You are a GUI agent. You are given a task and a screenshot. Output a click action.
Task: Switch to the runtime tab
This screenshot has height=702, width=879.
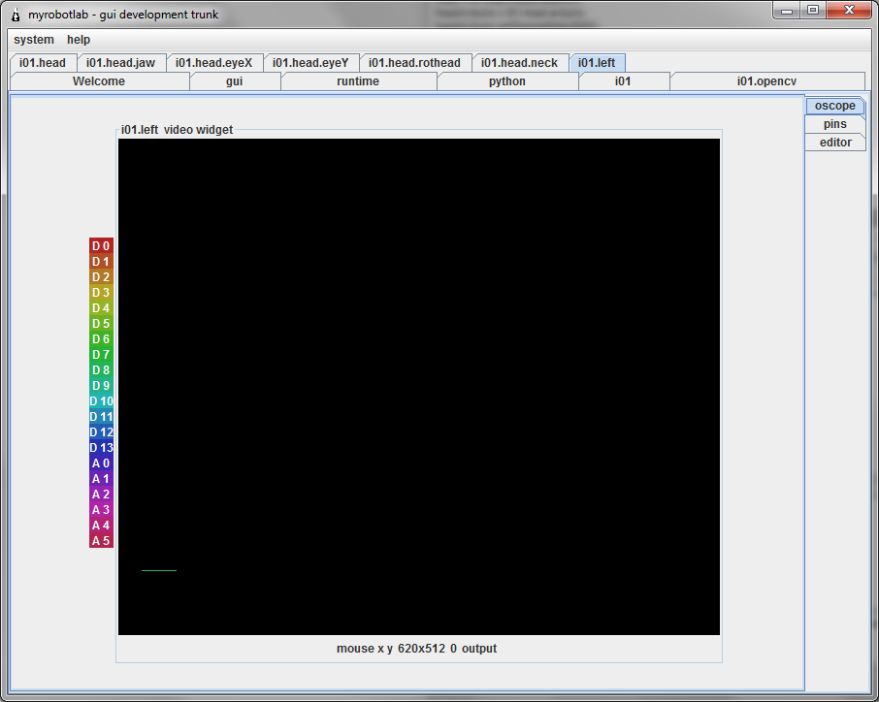pos(358,81)
